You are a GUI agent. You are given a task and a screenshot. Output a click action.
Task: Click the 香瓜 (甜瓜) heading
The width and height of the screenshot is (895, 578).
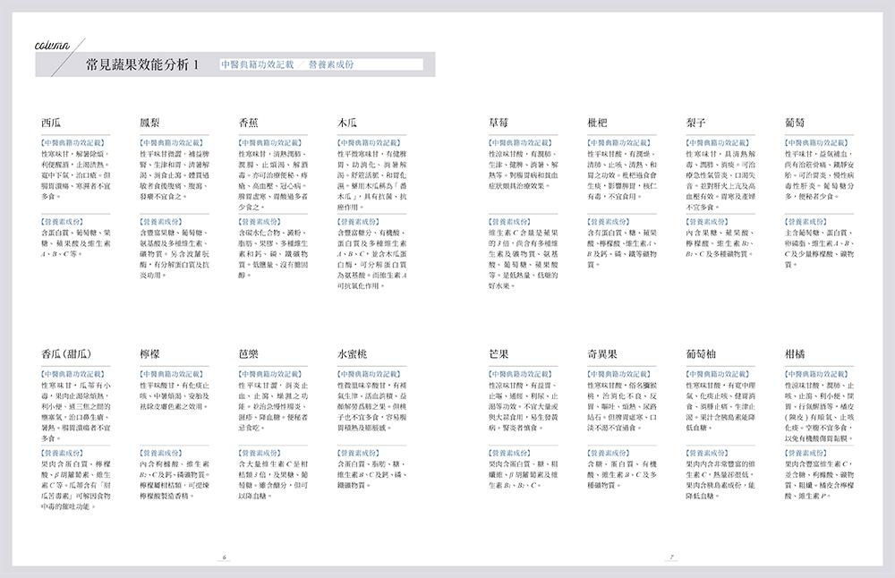[66, 354]
